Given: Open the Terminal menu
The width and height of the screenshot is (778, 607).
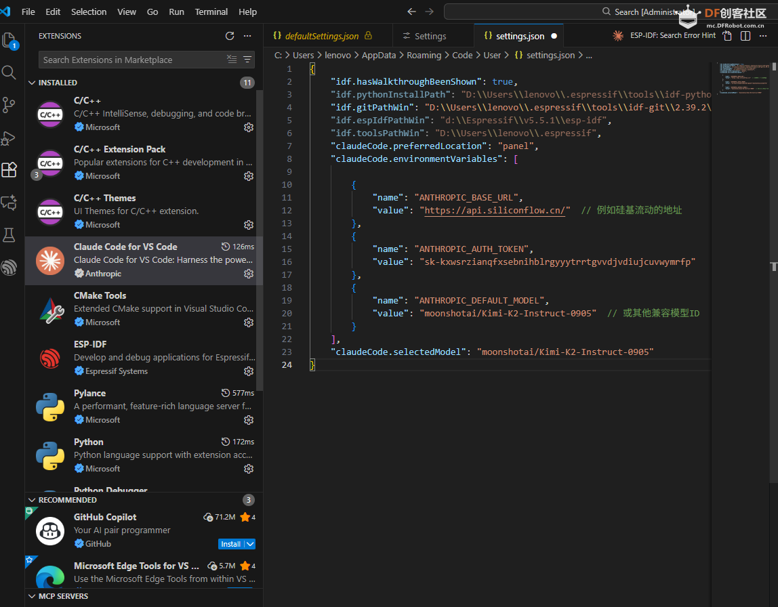Looking at the screenshot, I should tap(211, 12).
